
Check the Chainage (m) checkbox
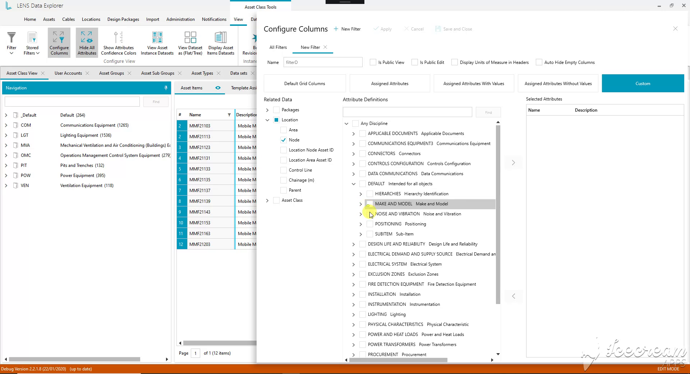[x=284, y=180]
